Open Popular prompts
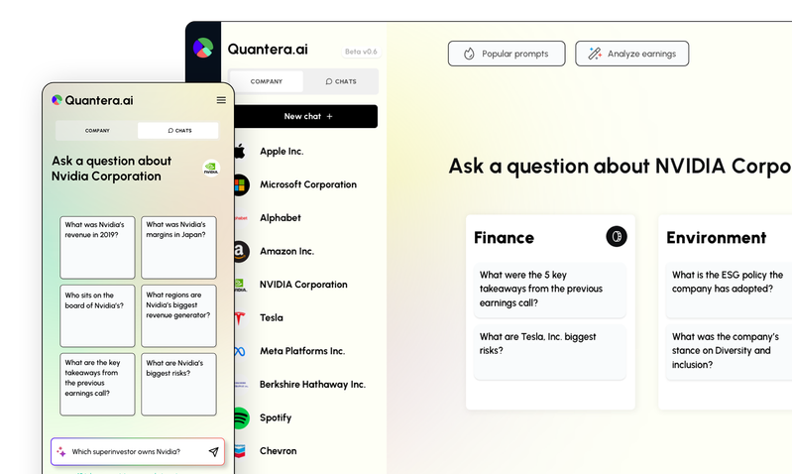Viewport: 792px width, 474px height. (506, 54)
